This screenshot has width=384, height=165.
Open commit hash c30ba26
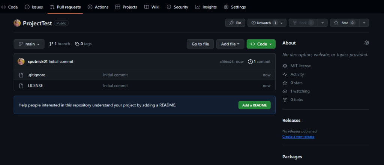(227, 62)
